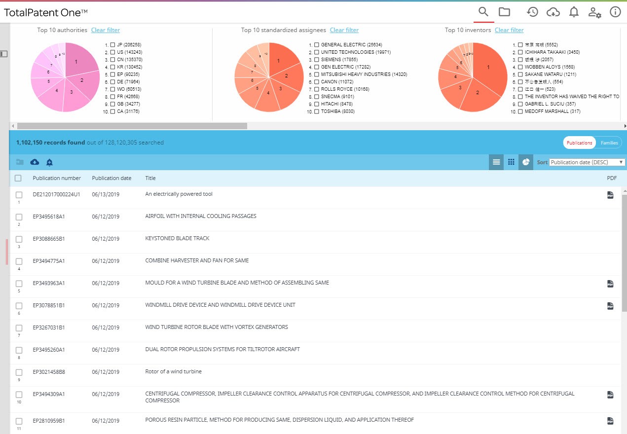Open PDF for Mould for a Wind Turbine Blade
This screenshot has width=627, height=434.
pos(610,284)
